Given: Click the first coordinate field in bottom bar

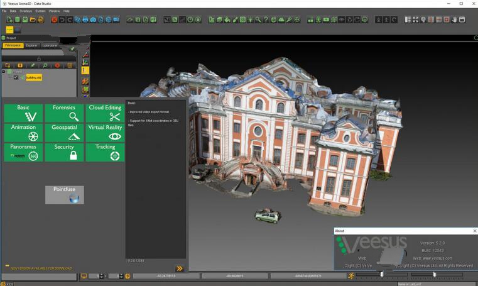Looking at the screenshot, I should (166, 276).
